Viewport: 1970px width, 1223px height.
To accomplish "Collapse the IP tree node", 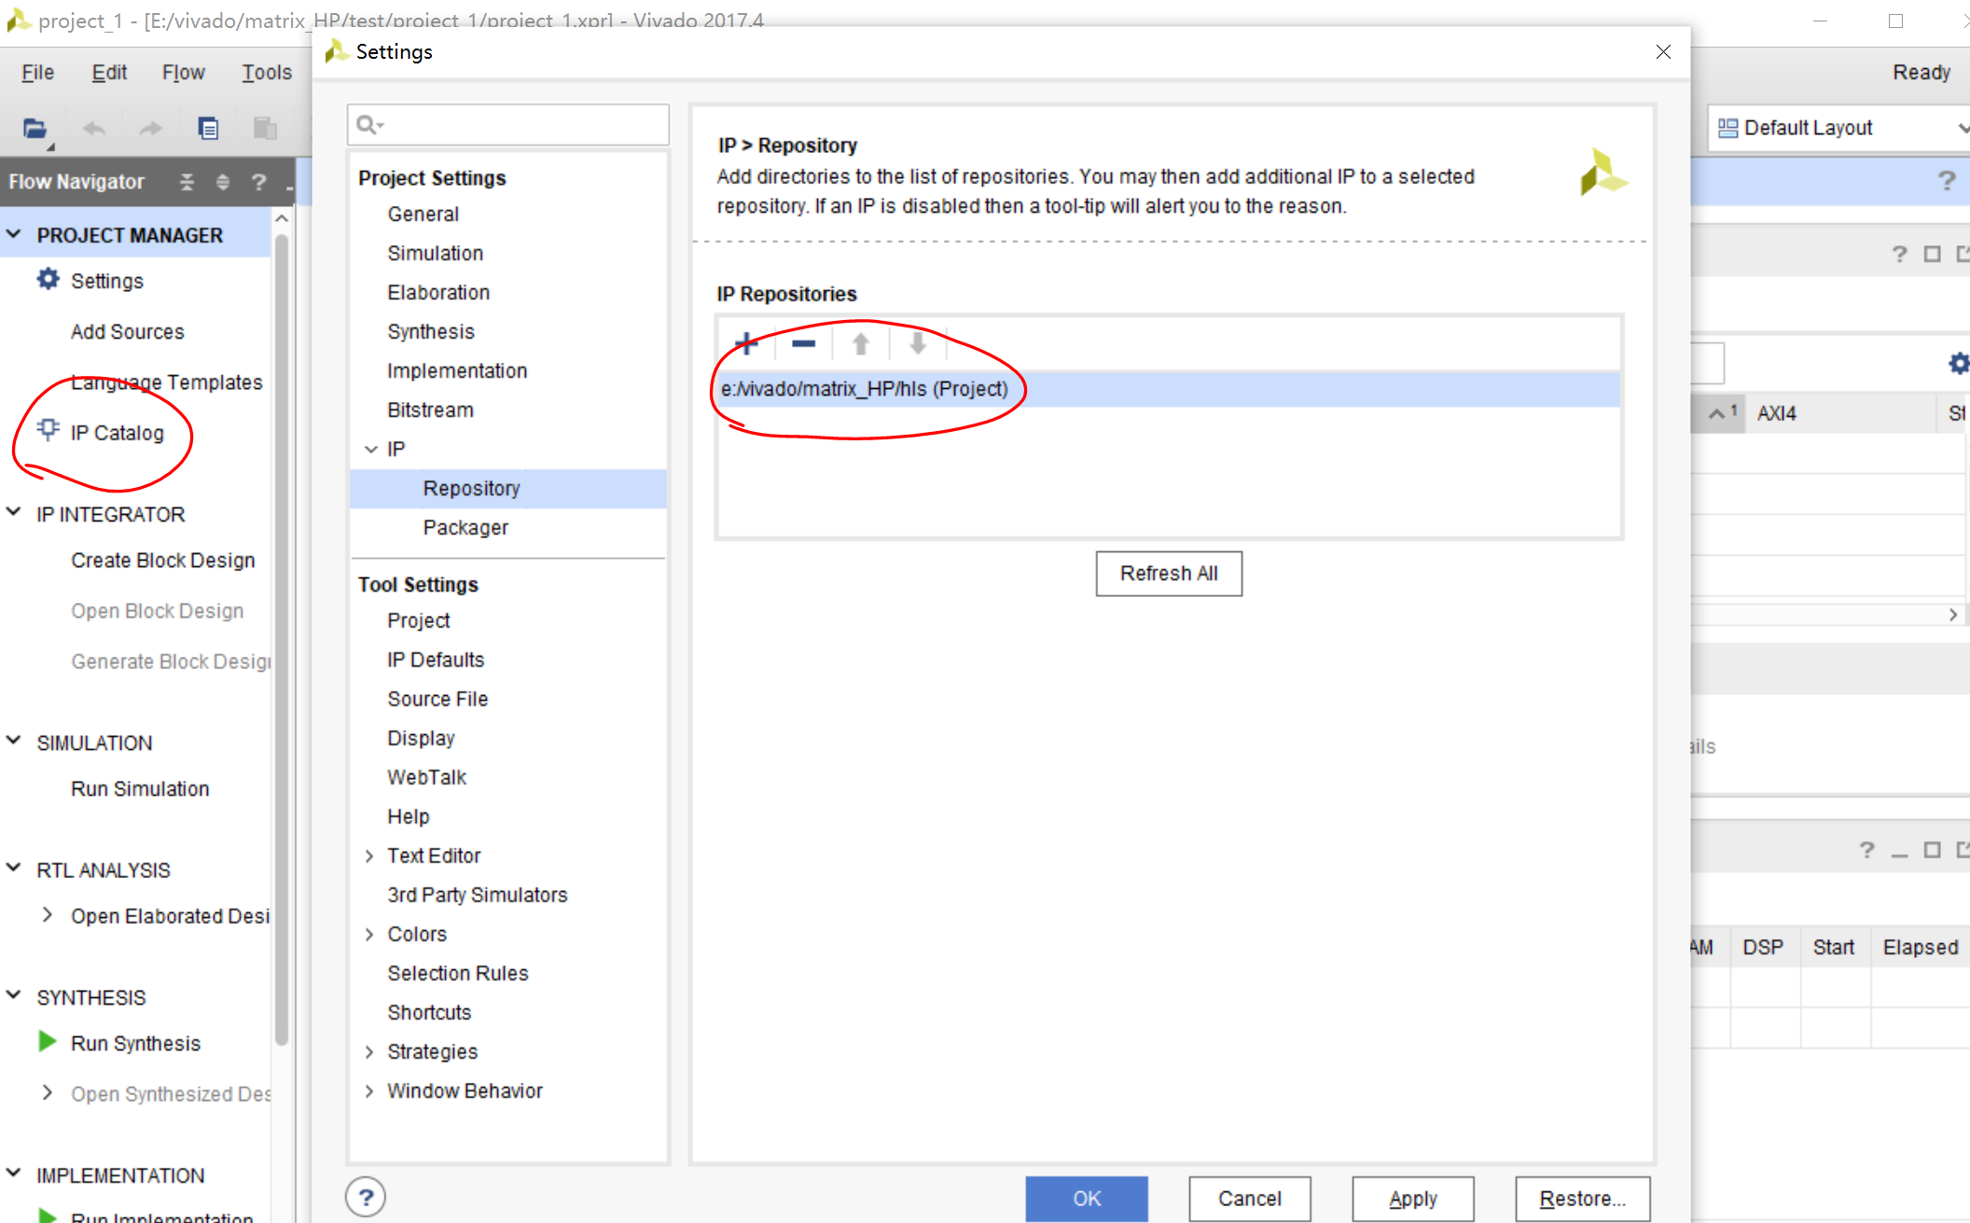I will (x=370, y=450).
